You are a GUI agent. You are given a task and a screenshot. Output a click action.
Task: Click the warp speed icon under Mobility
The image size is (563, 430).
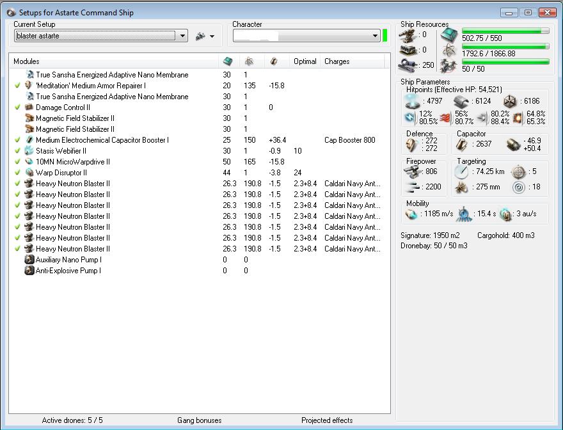505,214
